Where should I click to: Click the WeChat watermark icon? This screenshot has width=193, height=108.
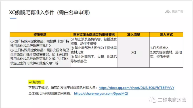tap(152, 100)
